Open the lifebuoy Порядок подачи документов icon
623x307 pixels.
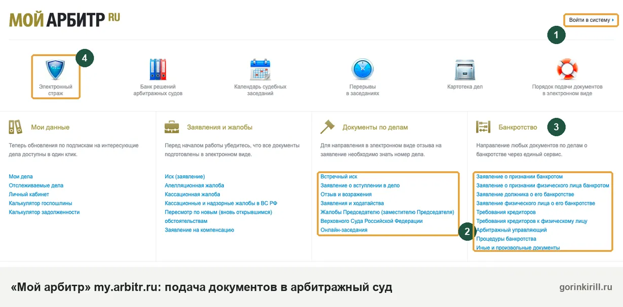[x=567, y=69]
